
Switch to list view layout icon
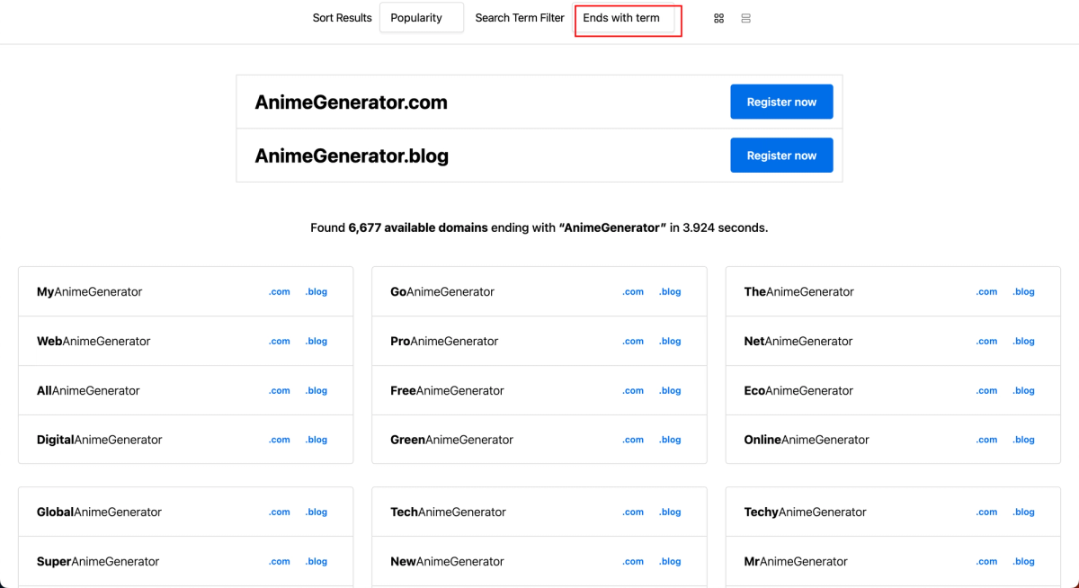[x=745, y=18]
